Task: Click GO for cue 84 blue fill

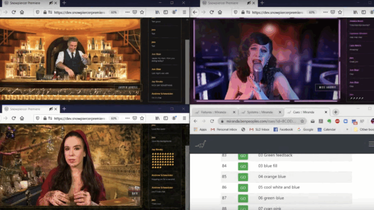Action: (243, 166)
